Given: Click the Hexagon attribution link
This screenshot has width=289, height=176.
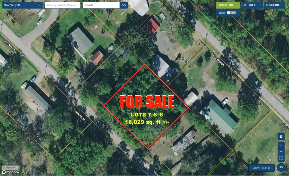Looking at the screenshot, I should [10, 167].
